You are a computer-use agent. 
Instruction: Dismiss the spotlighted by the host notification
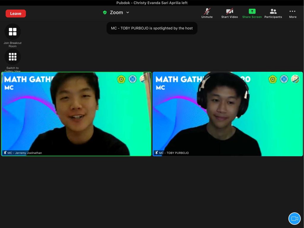[x=152, y=28]
